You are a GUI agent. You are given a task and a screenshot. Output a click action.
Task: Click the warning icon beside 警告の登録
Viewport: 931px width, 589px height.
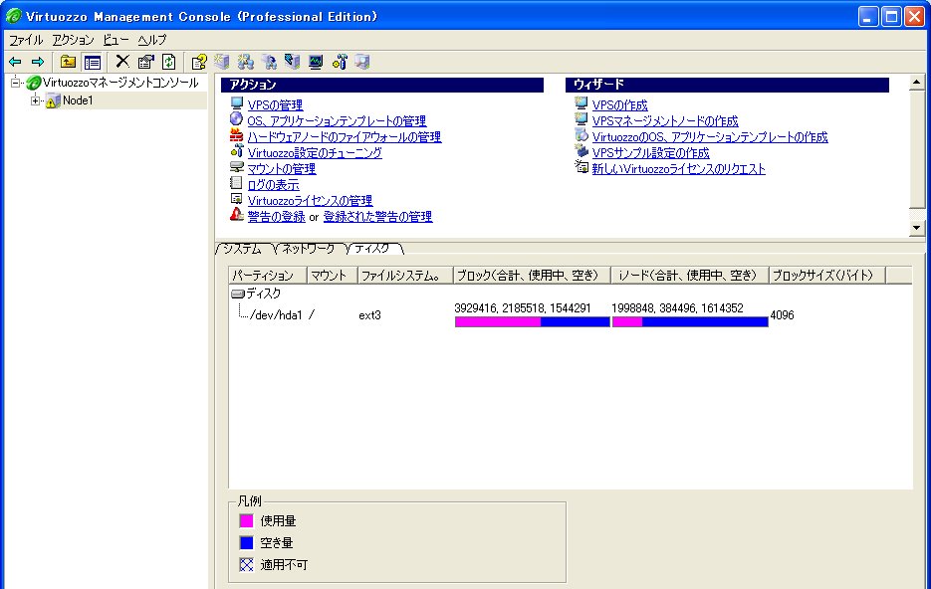click(x=237, y=215)
